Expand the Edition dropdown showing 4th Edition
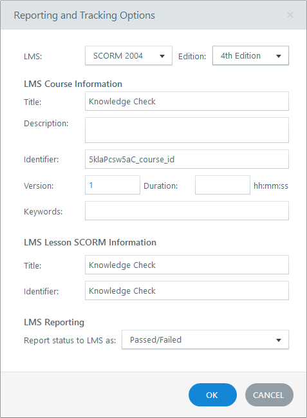The height and width of the screenshot is (418, 307). [250, 56]
